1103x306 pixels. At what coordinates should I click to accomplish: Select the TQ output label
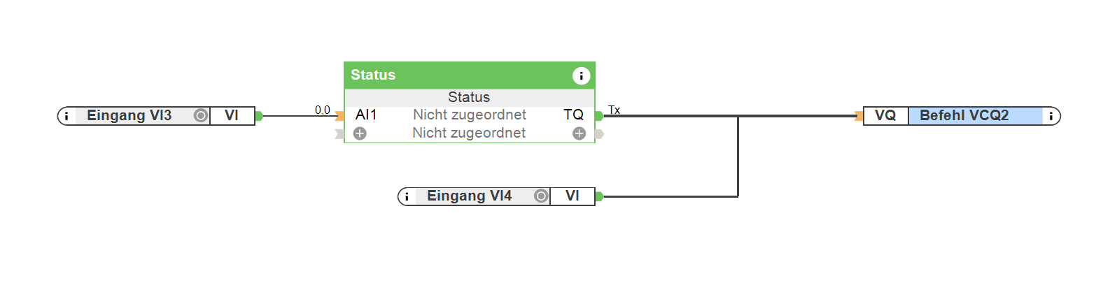(573, 115)
